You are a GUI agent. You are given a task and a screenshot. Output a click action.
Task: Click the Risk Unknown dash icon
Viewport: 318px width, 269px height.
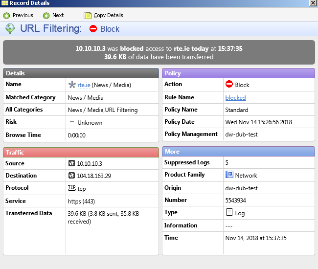[72, 122]
